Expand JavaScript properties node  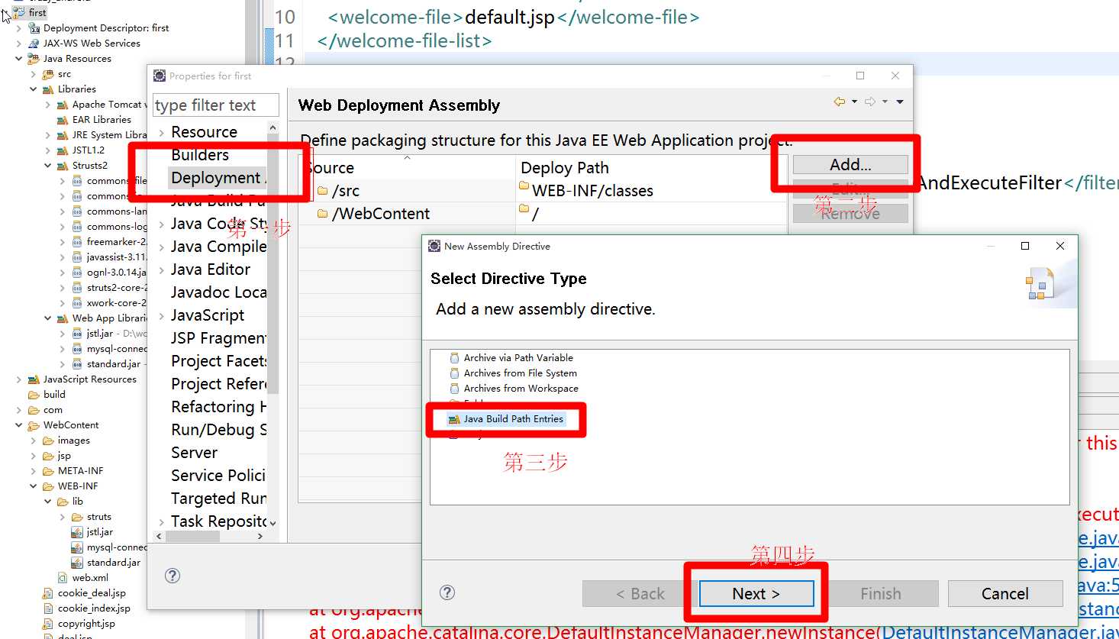(161, 316)
